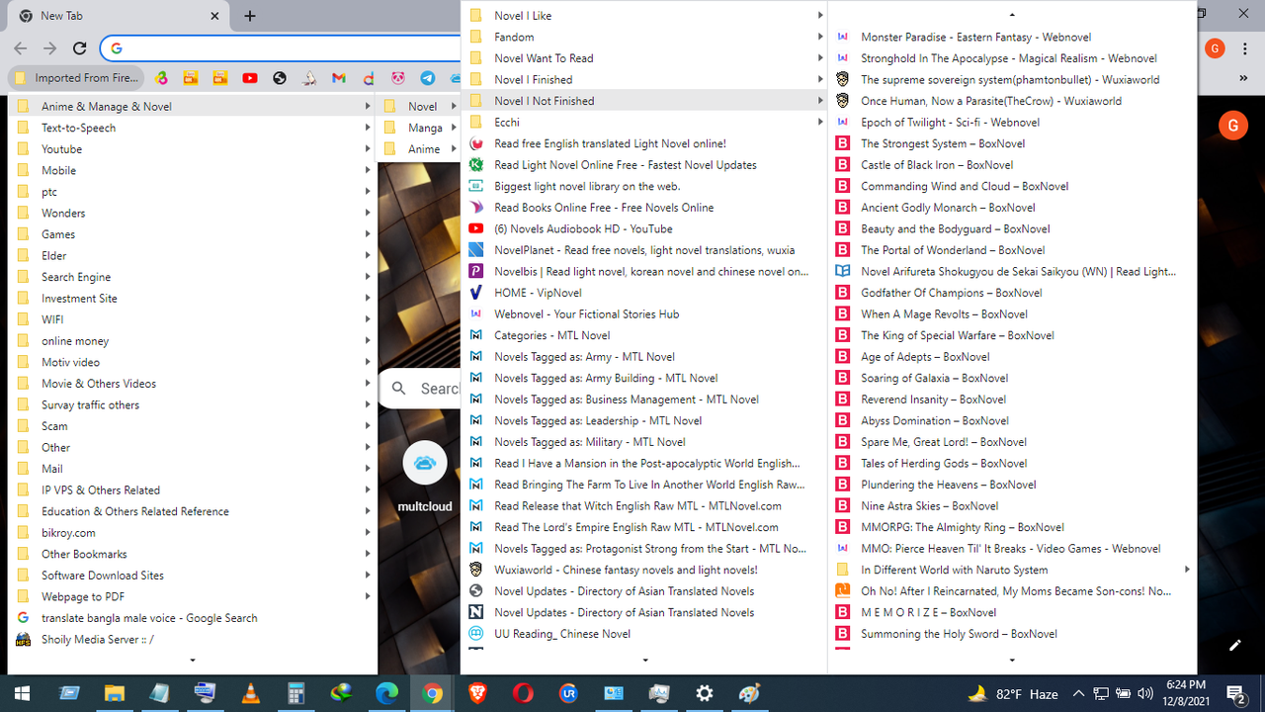Open (6) Novels Audiobook HD - YouTube
The width and height of the screenshot is (1265, 712).
(x=645, y=228)
